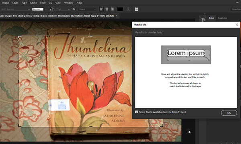Click the Lorem ipsum sample illustration

pyautogui.click(x=186, y=55)
